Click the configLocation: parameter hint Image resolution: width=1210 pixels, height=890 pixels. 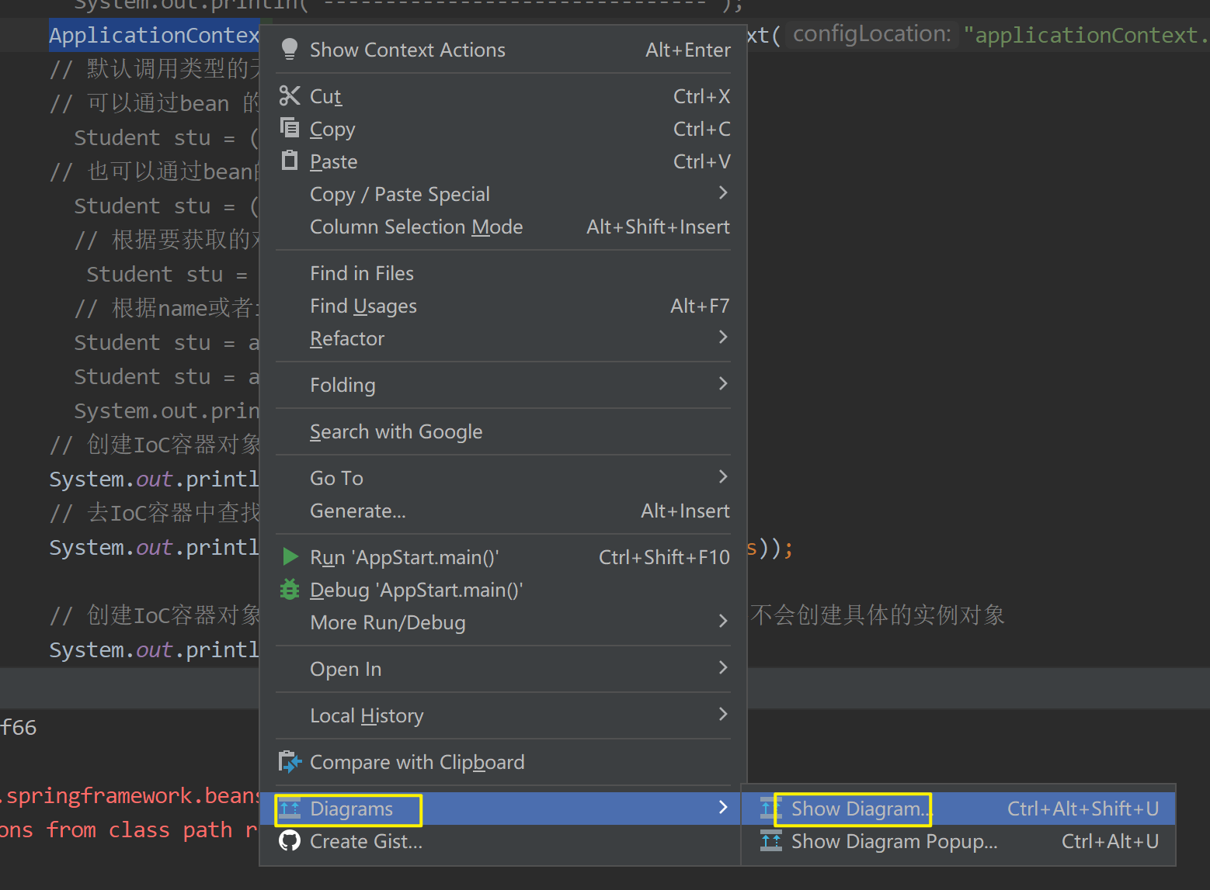(871, 34)
